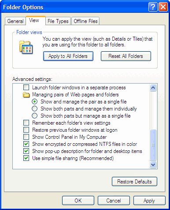Enable Launch folder windows in separate process
Screen dimensions: 170x210
(x=26, y=88)
